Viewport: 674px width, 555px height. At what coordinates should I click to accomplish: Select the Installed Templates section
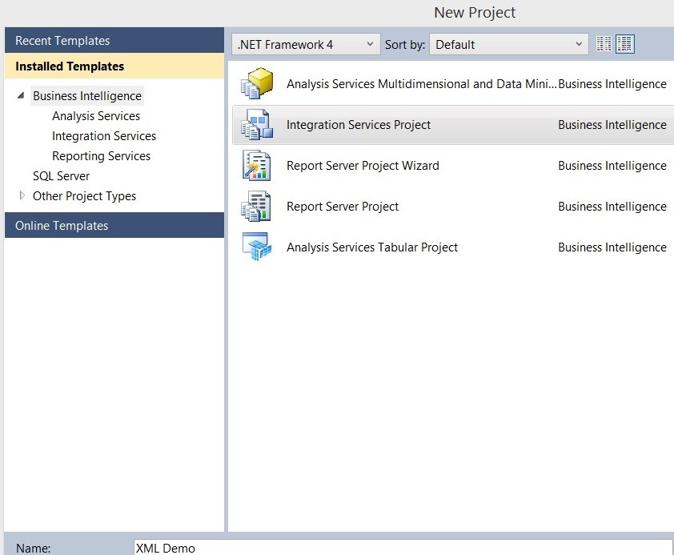tap(114, 66)
